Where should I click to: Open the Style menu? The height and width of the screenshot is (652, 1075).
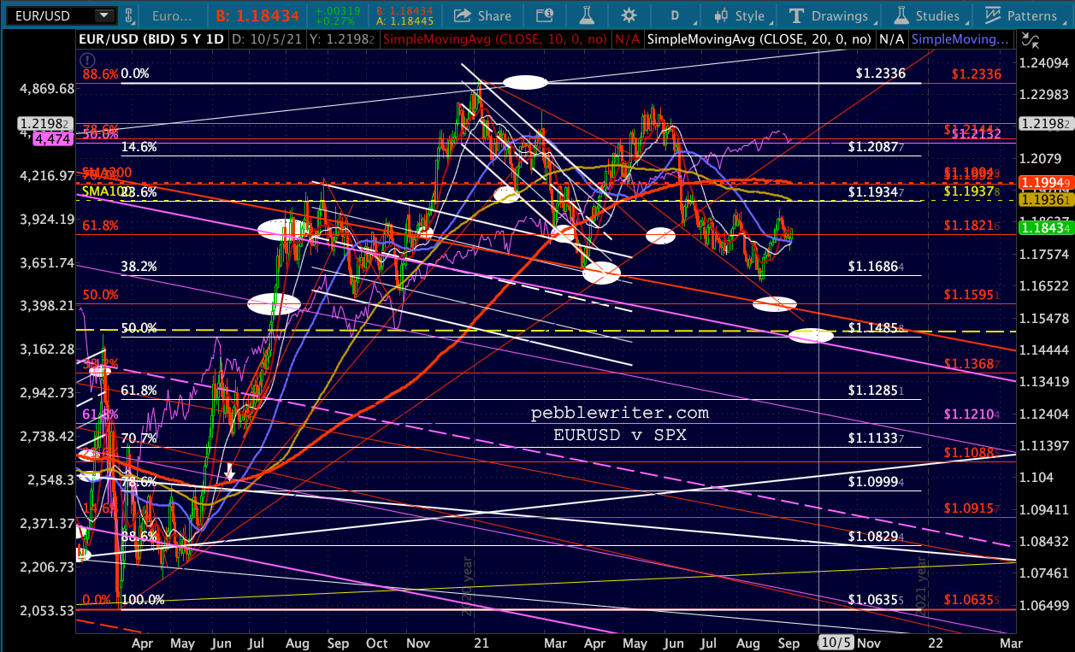click(741, 15)
